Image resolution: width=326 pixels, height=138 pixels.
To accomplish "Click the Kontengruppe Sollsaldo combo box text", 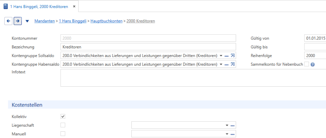I will 140,55.
